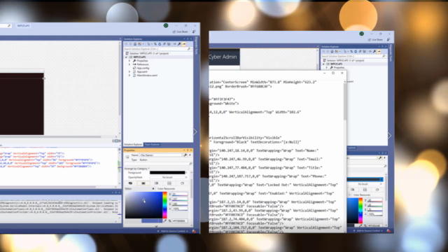Click green account avatar in right window
Viewport: 448px width, 252px height.
pos(361,34)
